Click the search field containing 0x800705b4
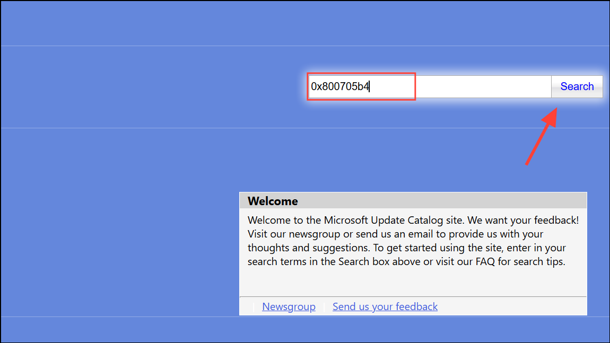Viewport: 610px width, 343px height. tap(361, 86)
